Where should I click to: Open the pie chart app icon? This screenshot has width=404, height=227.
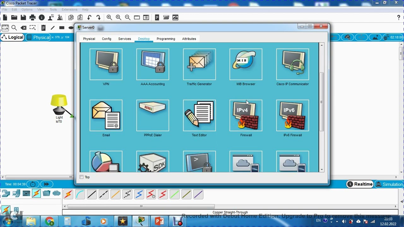coord(106,161)
